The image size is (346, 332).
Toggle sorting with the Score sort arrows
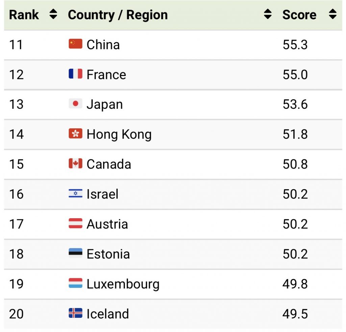[332, 15]
